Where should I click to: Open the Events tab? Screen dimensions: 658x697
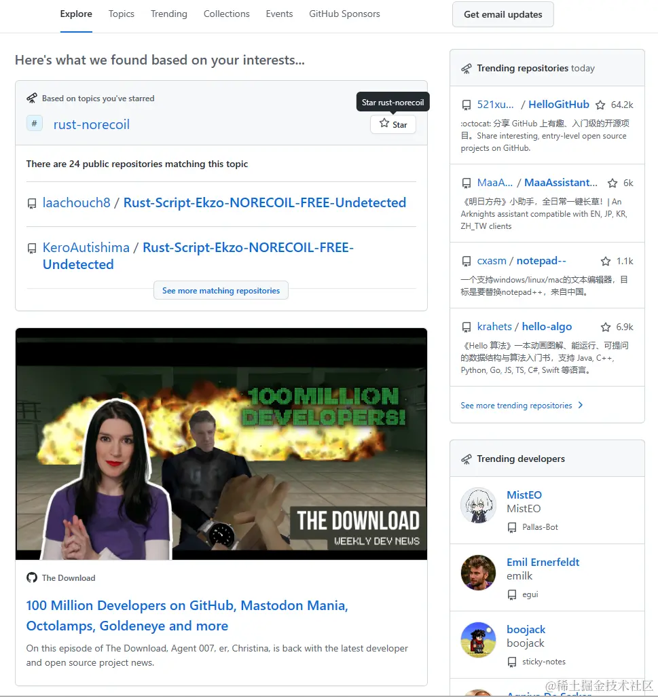tap(280, 14)
